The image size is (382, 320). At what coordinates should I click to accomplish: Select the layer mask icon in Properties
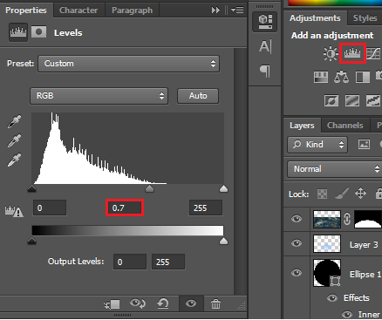[x=38, y=31]
